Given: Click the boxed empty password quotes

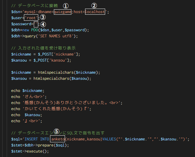Looking at the screenshot, I should pyautogui.click(x=36, y=24).
